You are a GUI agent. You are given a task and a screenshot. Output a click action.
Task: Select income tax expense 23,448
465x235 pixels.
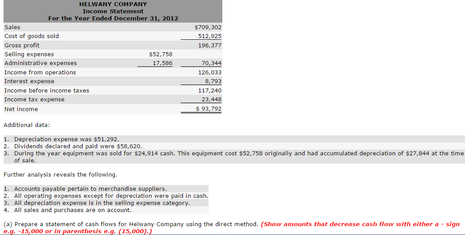pyautogui.click(x=211, y=100)
